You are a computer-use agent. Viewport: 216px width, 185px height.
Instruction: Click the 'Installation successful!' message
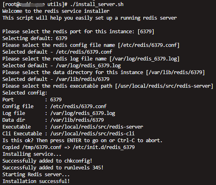coord(36,181)
